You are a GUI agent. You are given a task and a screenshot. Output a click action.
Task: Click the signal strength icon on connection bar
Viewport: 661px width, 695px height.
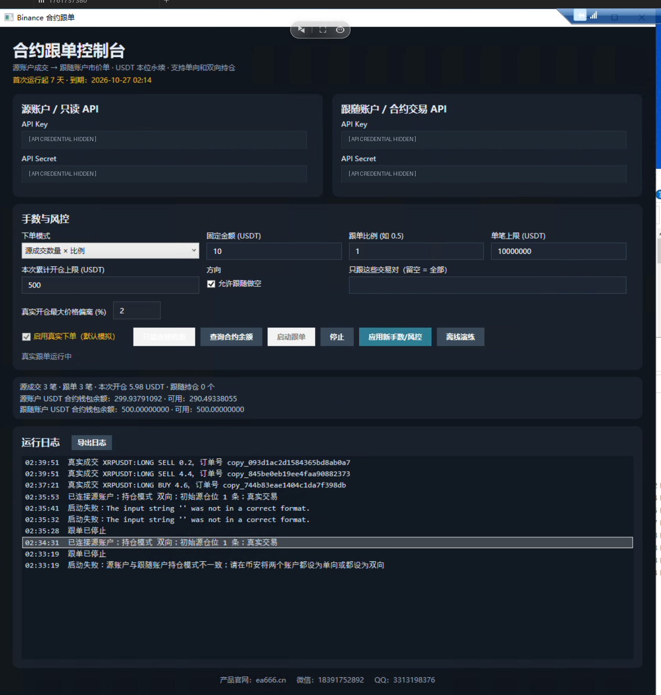(x=593, y=16)
